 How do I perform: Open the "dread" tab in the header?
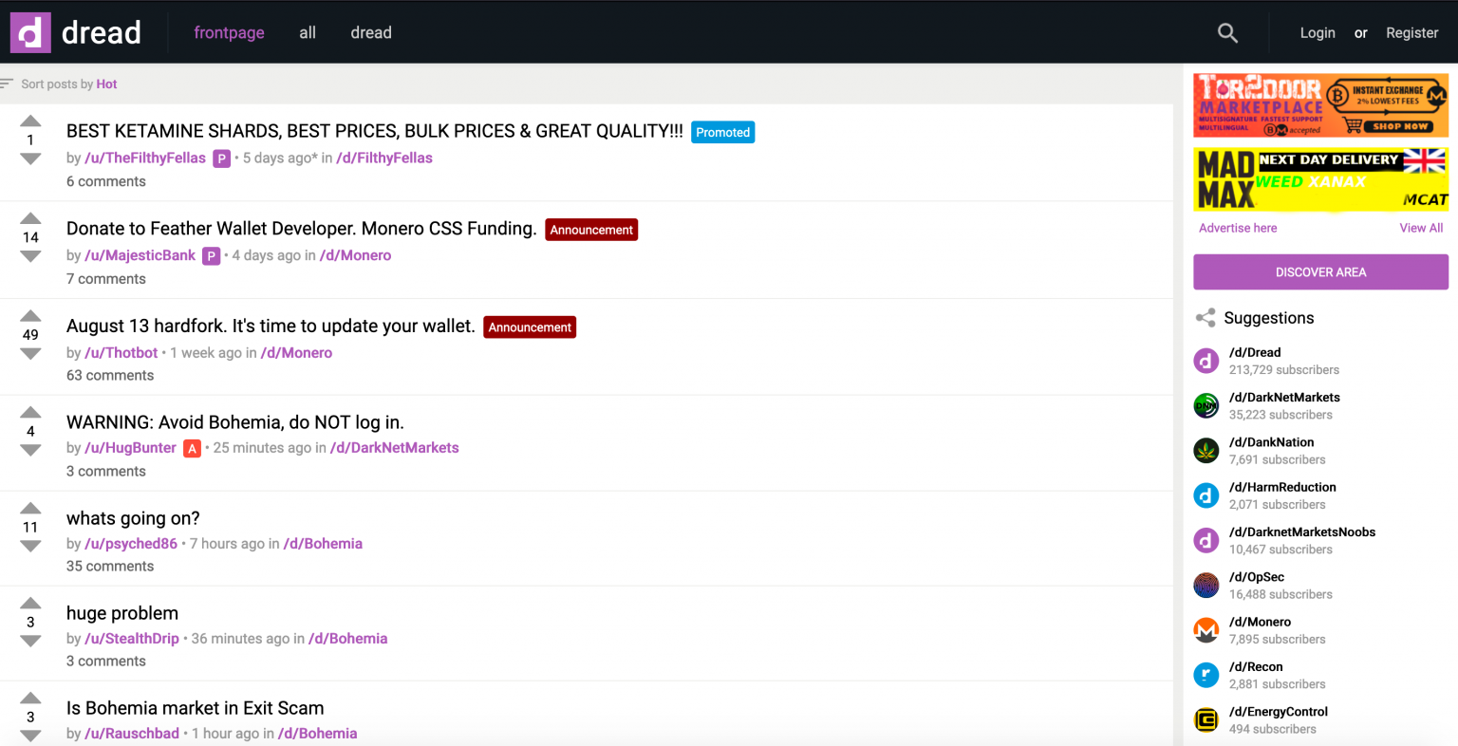tap(371, 33)
